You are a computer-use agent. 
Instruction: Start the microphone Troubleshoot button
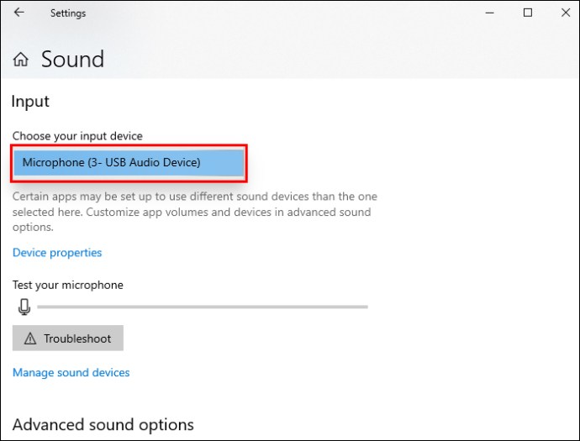click(x=68, y=338)
